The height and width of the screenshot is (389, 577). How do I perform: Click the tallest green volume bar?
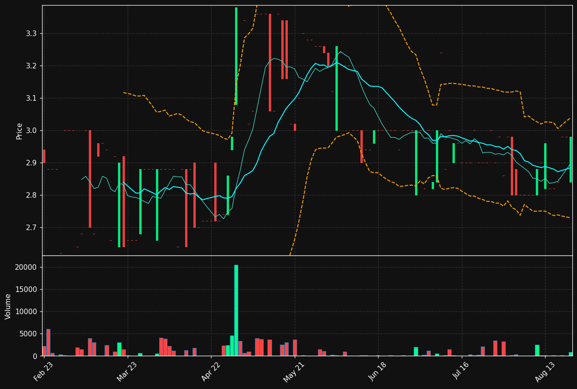pos(236,310)
